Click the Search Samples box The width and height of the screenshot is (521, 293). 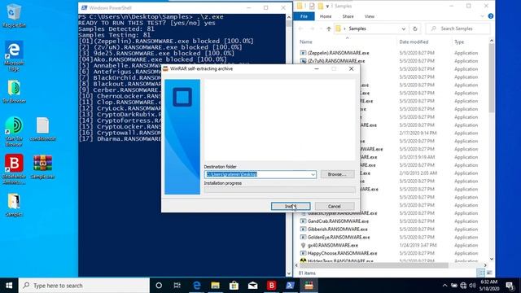coord(458,29)
